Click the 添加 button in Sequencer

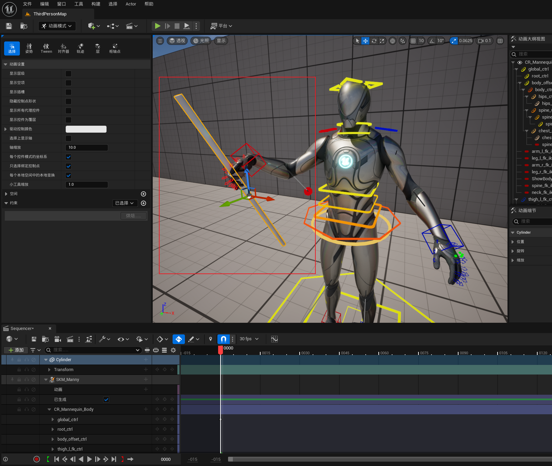[x=16, y=350]
